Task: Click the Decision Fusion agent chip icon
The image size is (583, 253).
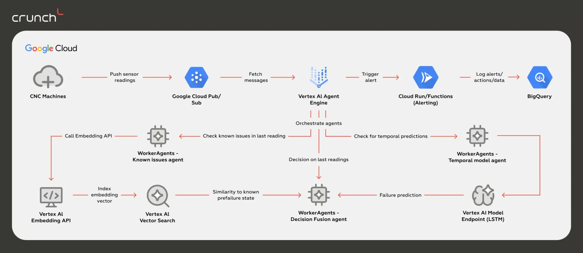Action: point(319,195)
